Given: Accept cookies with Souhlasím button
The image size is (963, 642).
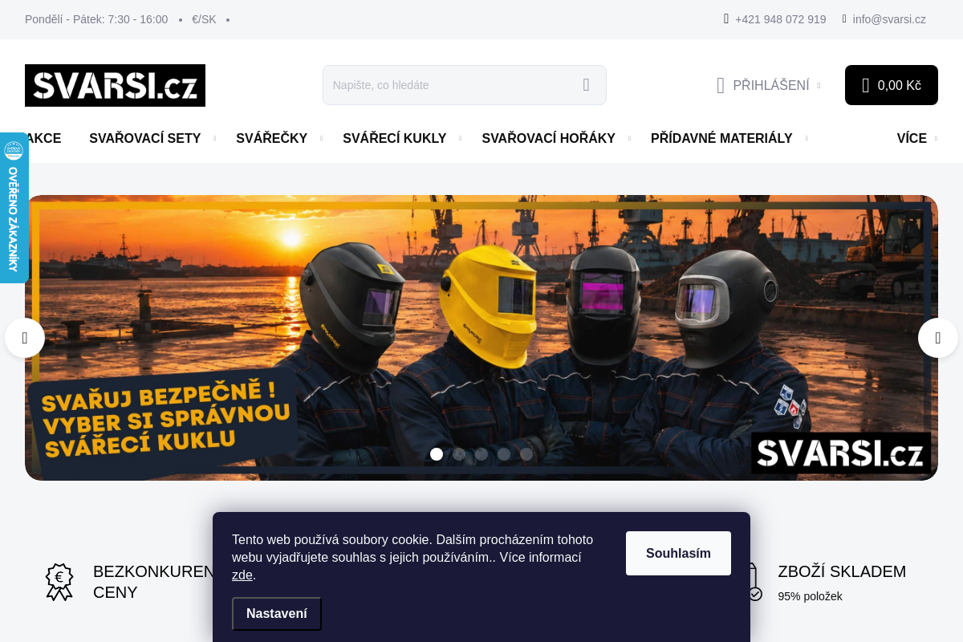Looking at the screenshot, I should point(678,553).
